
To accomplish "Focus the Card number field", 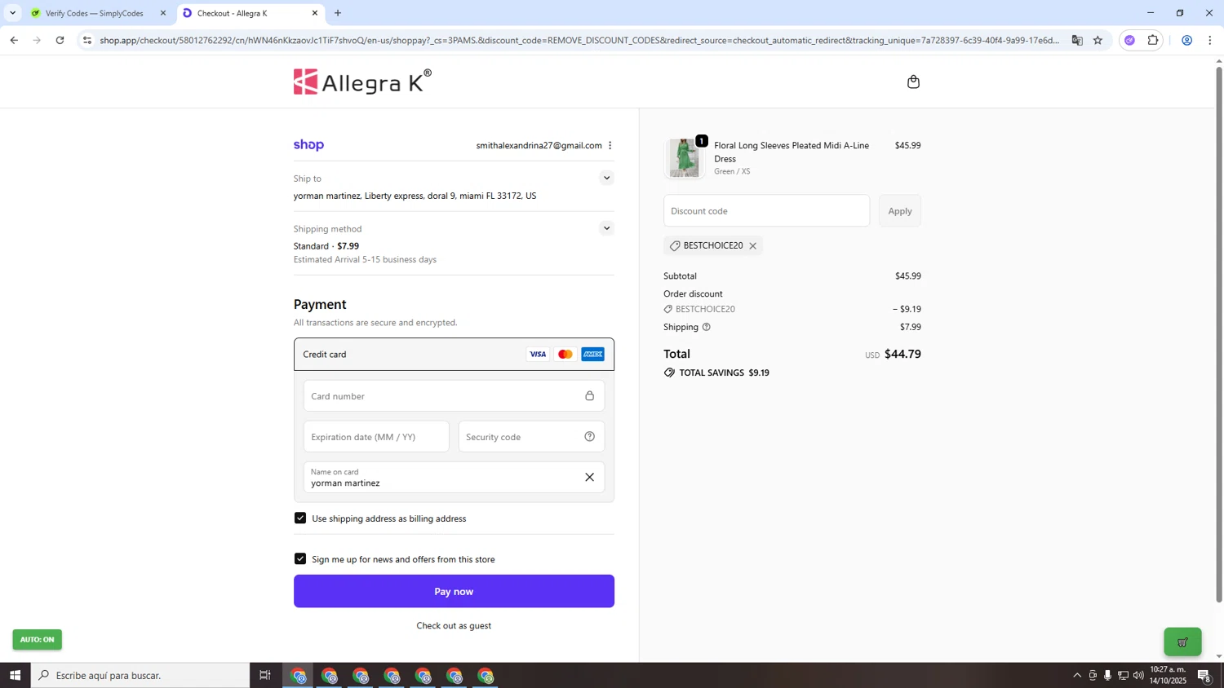I will coord(454,396).
